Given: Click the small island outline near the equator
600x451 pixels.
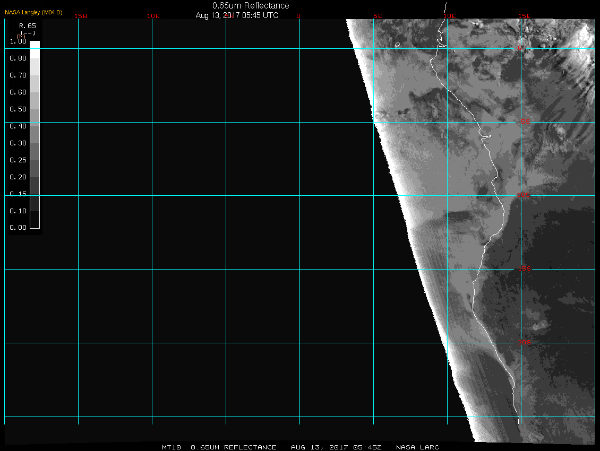Looking at the screenshot, I should tap(398, 45).
